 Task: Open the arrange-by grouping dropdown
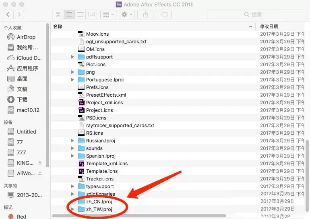pos(108,14)
